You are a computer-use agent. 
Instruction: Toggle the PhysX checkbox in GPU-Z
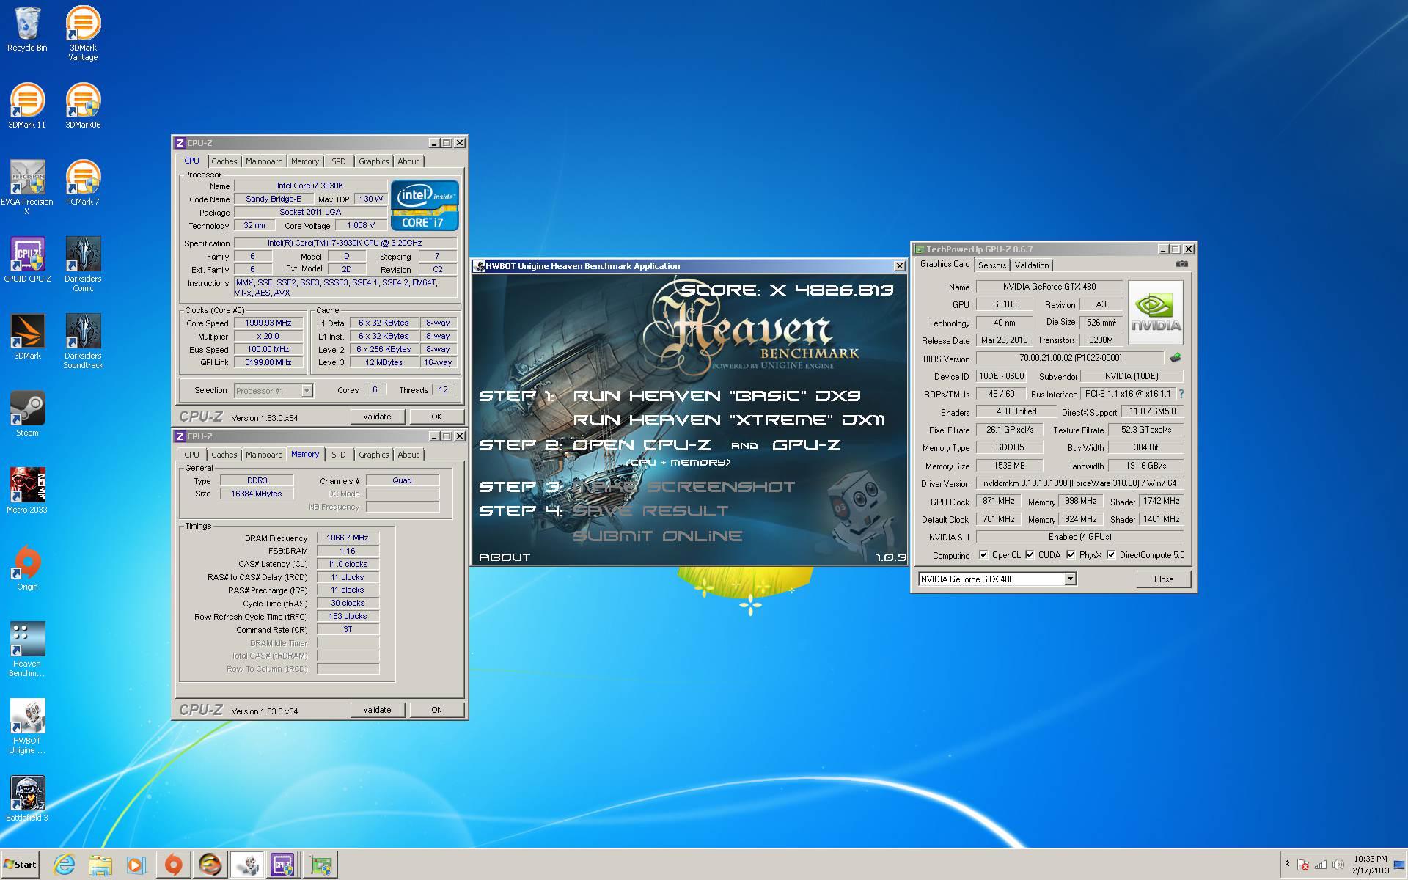click(x=1071, y=554)
